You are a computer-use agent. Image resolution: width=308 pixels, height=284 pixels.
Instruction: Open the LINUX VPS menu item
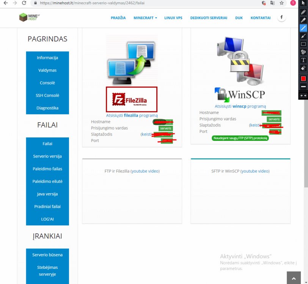coord(173,18)
